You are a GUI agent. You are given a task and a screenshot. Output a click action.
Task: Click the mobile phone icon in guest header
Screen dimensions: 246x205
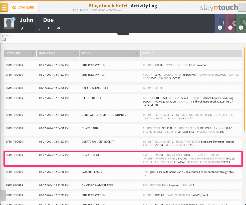[39, 28]
